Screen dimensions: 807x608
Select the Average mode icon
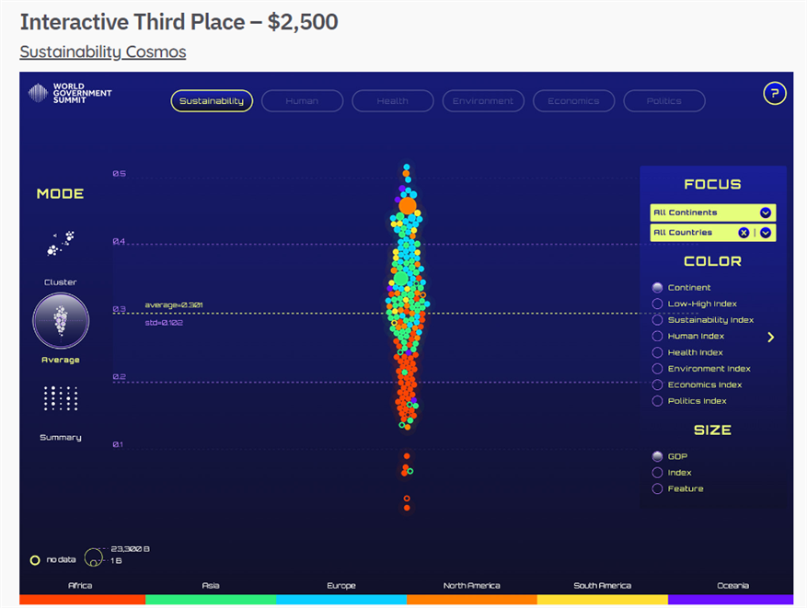click(x=61, y=320)
